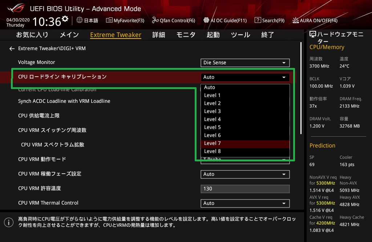Select Level 8 option
The height and width of the screenshot is (242, 372).
pos(245,151)
